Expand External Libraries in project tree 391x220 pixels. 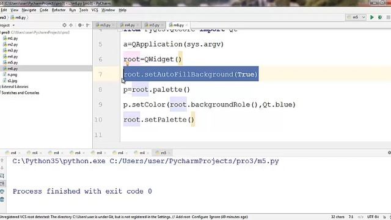click(15, 87)
